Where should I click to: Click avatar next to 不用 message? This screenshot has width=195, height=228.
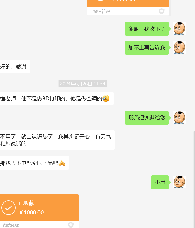click(x=179, y=182)
